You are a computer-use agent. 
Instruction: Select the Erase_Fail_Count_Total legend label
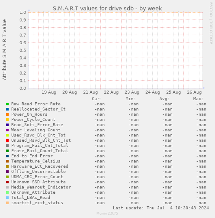point(40,151)
